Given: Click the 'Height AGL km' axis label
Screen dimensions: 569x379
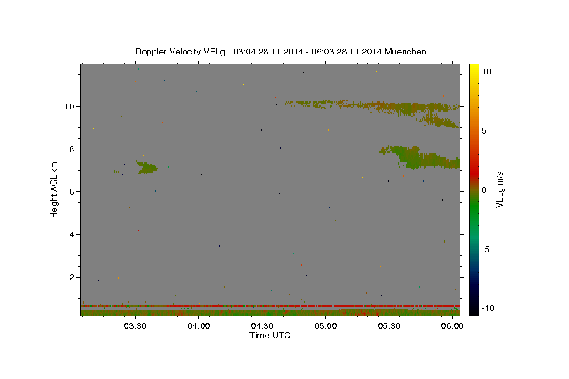Looking at the screenshot, I should pos(55,189).
